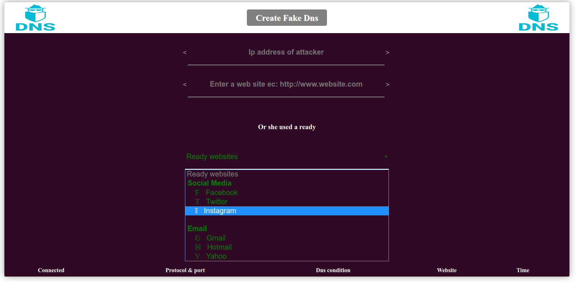Select the Ready websites placeholder option
The image size is (576, 282).
click(x=287, y=174)
